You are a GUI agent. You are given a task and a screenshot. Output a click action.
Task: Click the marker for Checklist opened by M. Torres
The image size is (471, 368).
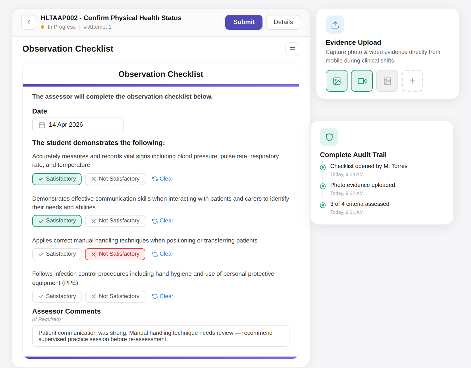323,167
